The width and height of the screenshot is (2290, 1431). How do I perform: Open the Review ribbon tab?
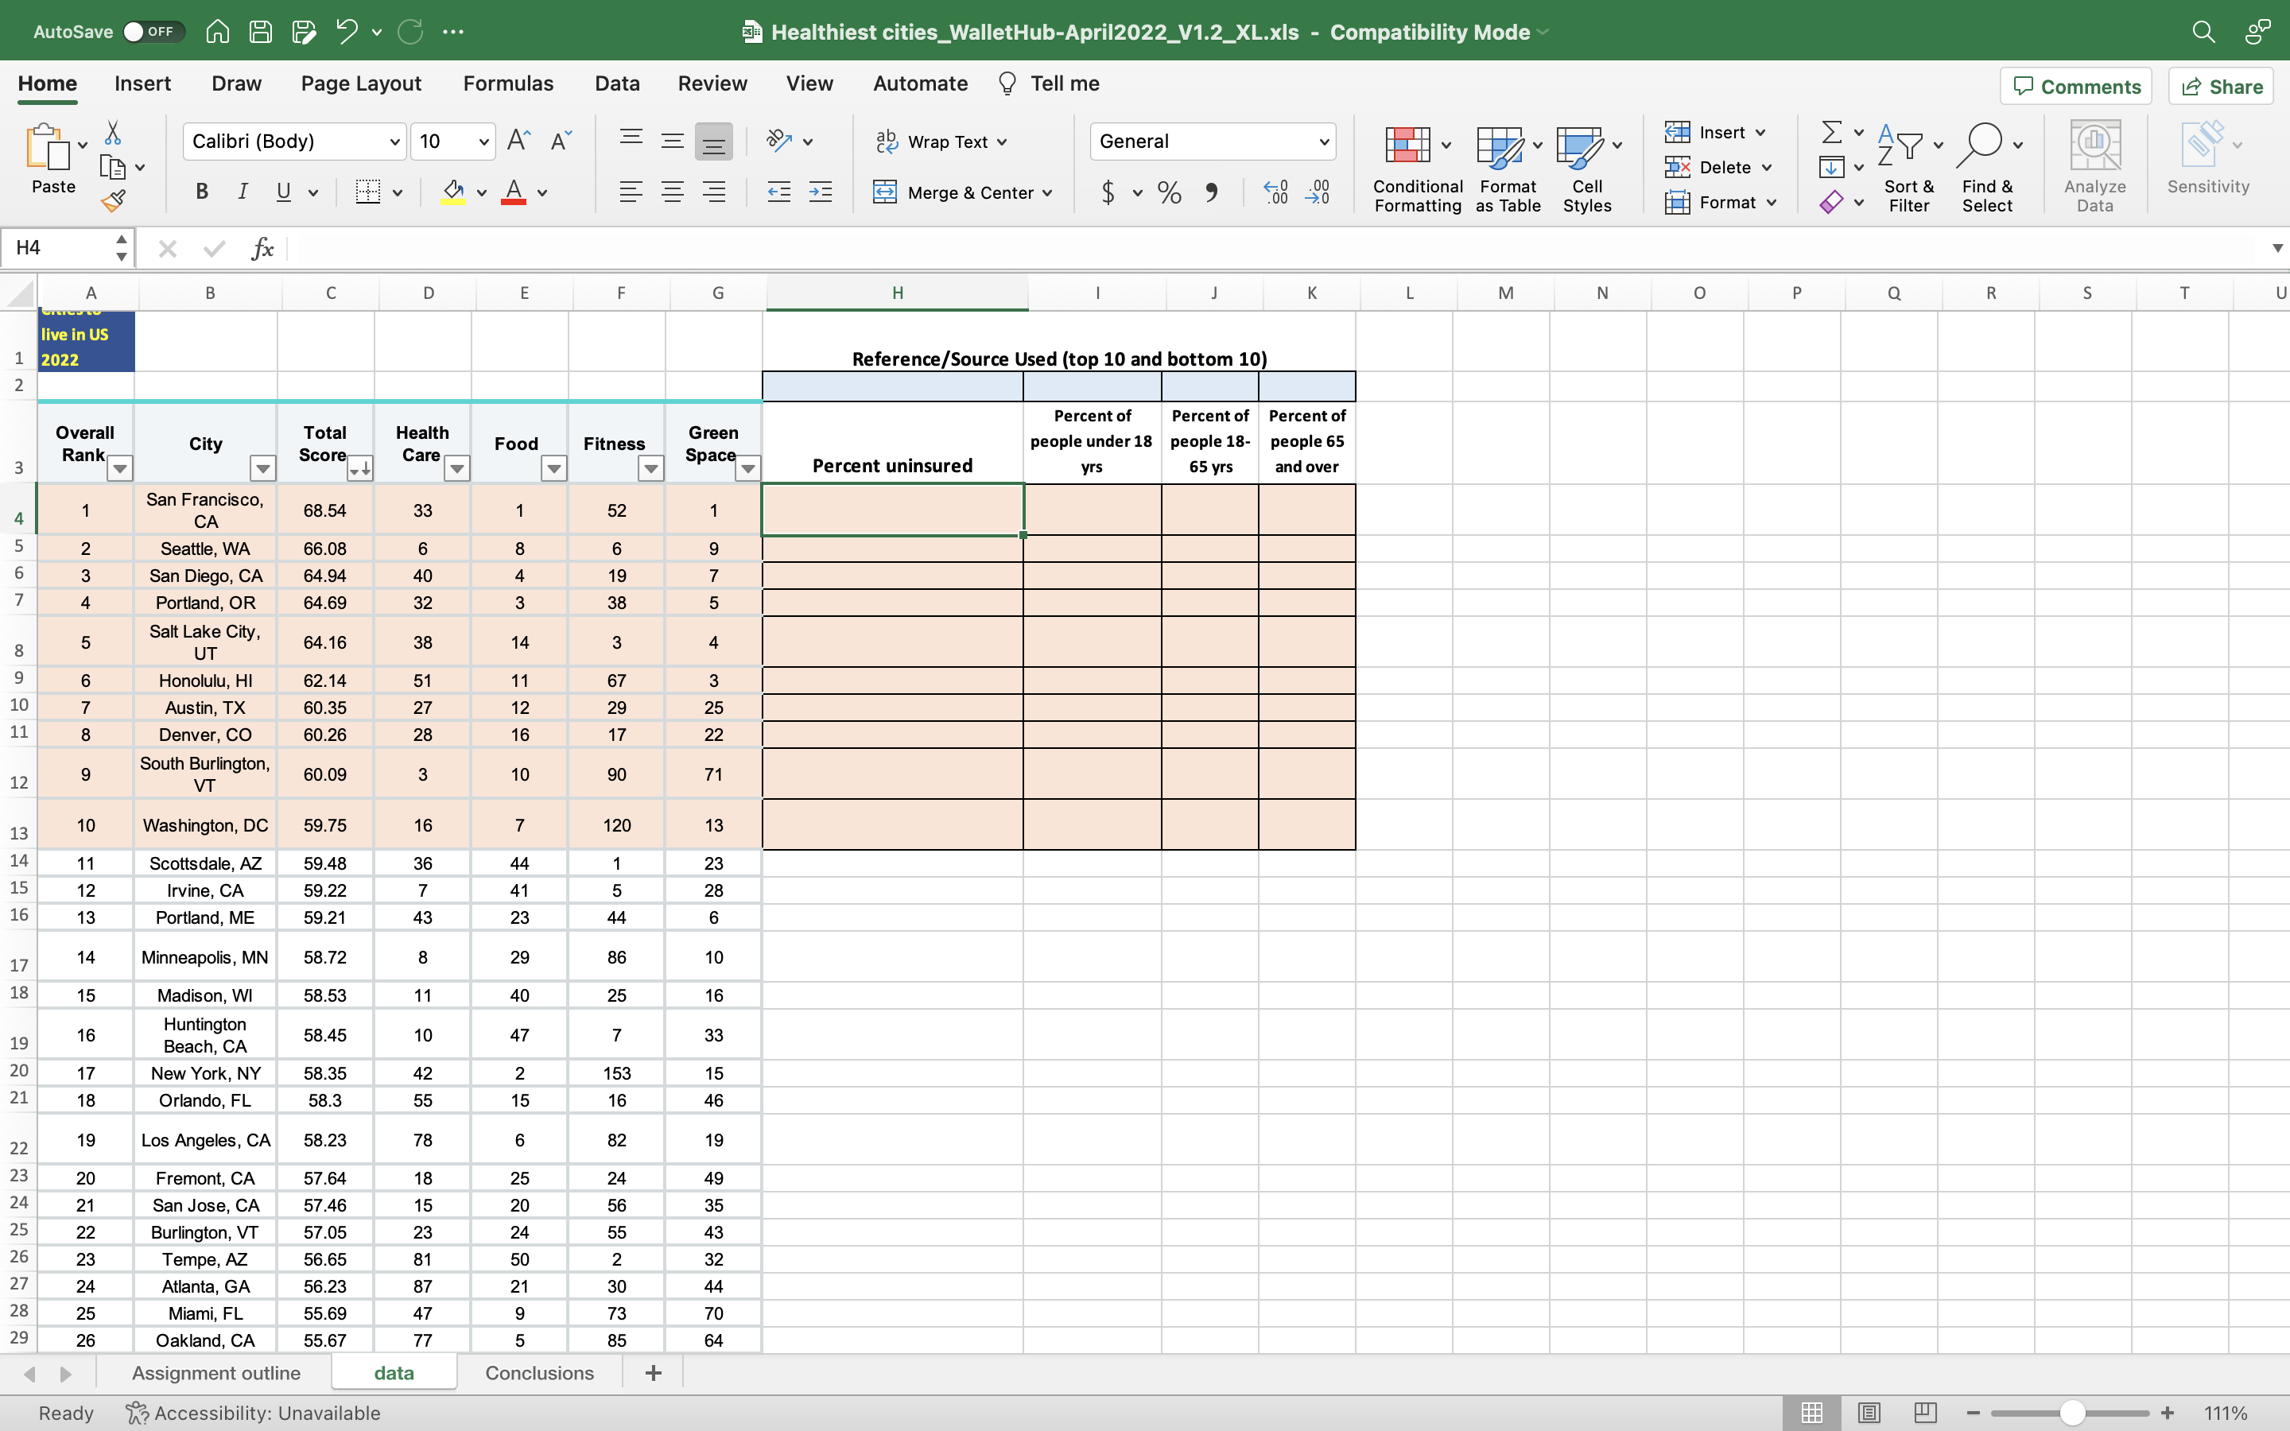click(712, 83)
